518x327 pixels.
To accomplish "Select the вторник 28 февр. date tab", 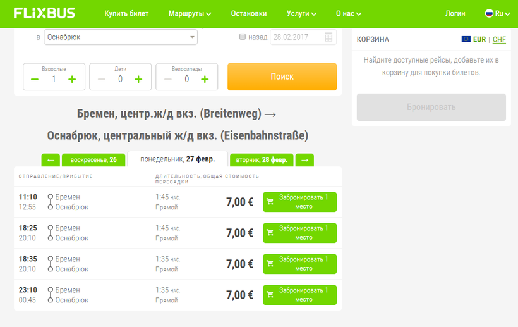I will [262, 160].
